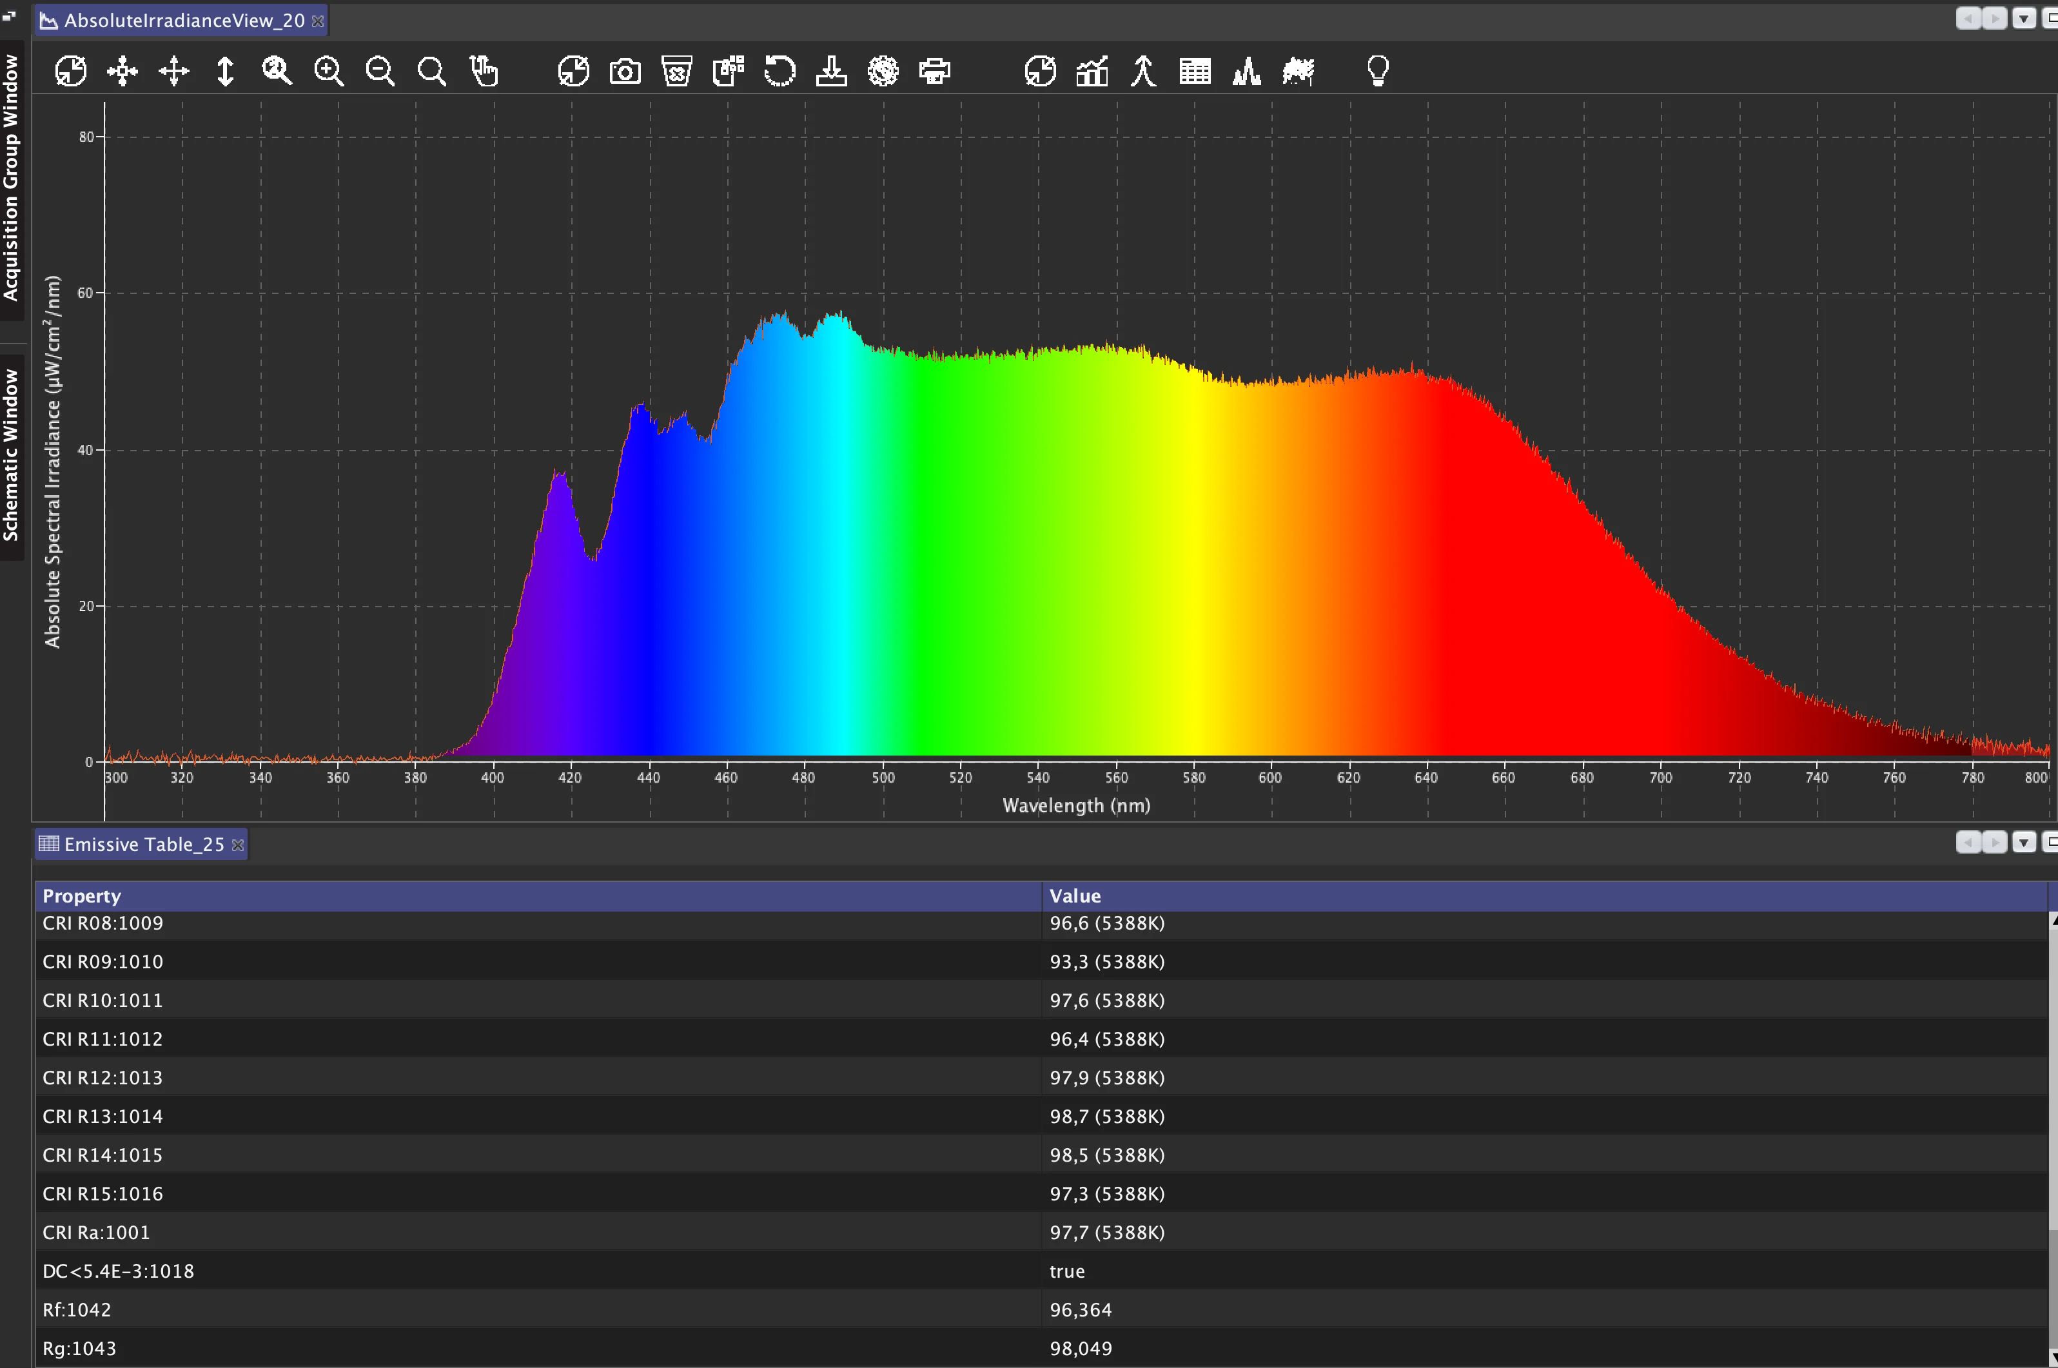Viewport: 2058px width, 1368px height.
Task: Open the graph panel view dropdown arrow
Action: click(x=2023, y=18)
